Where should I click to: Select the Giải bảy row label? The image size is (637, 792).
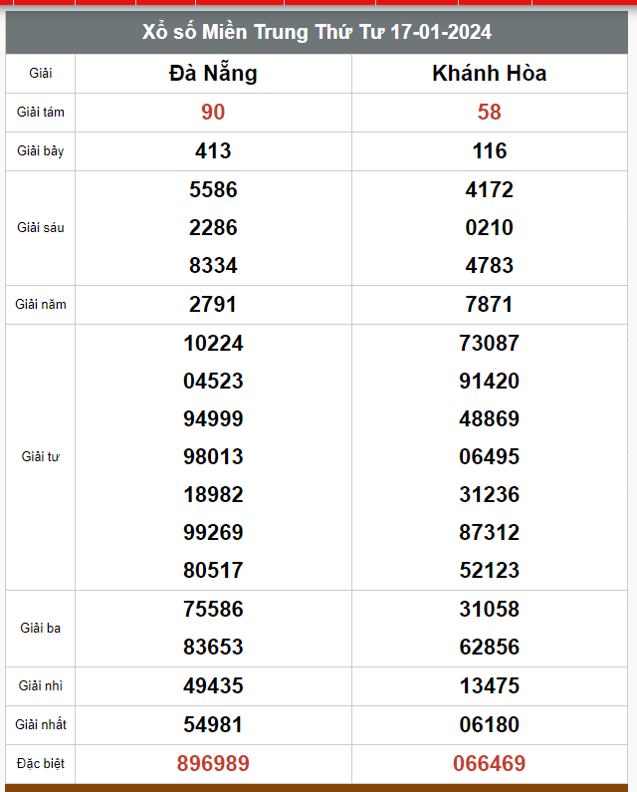click(41, 151)
